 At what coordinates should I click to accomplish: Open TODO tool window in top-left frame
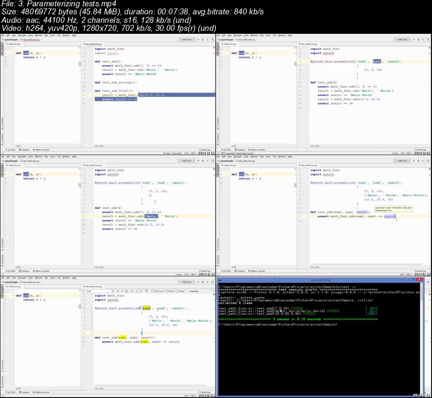(x=11, y=150)
